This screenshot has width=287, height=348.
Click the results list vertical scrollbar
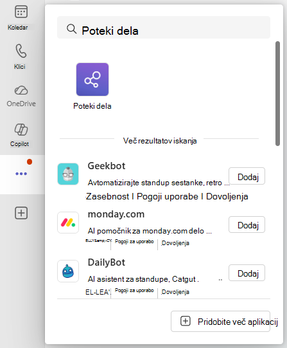[x=278, y=93]
